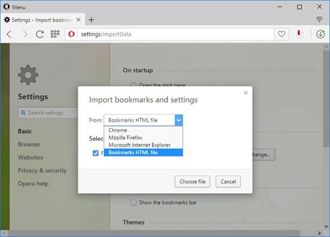
Task: Open the From dropdown arrow
Action: pyautogui.click(x=179, y=120)
